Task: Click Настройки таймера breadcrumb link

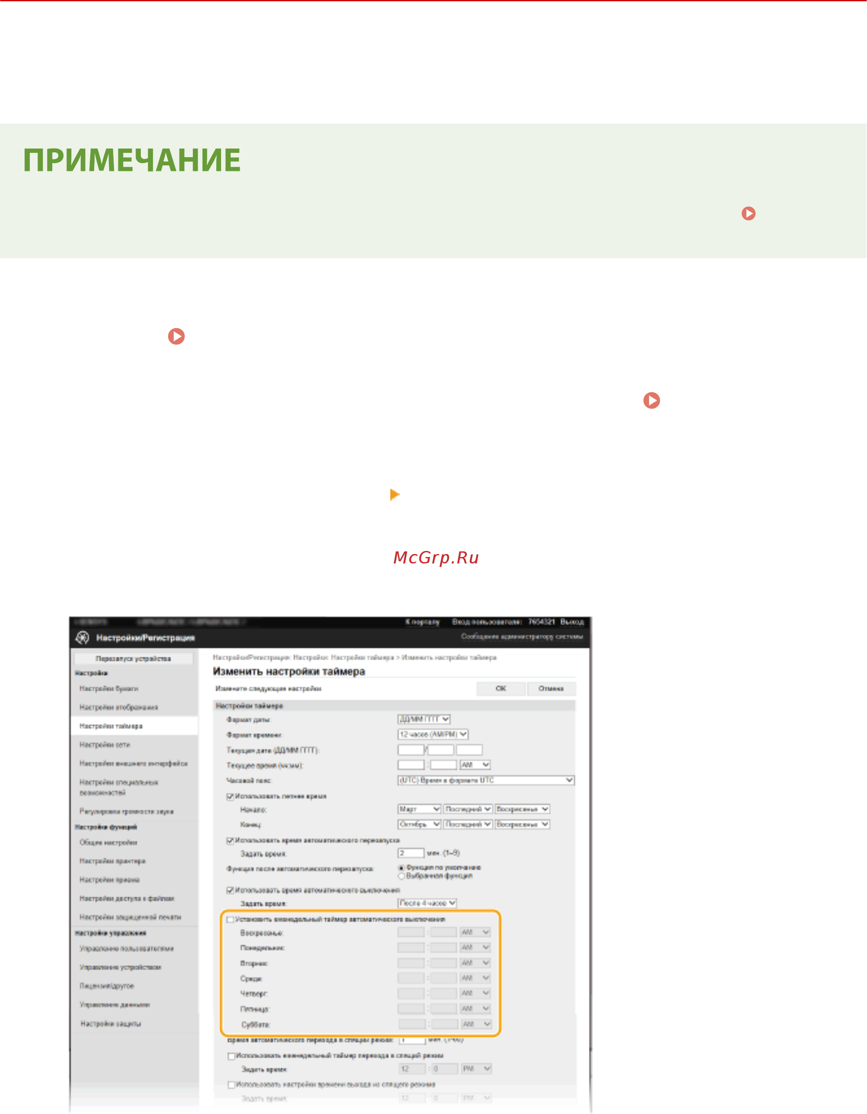Action: (x=362, y=658)
